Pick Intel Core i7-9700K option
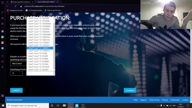Screen dimensions: 192x108 pos(40,59)
